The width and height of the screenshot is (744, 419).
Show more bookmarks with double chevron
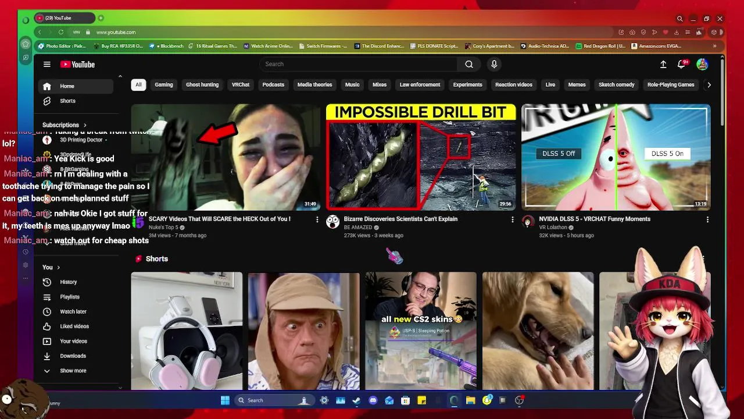click(714, 46)
